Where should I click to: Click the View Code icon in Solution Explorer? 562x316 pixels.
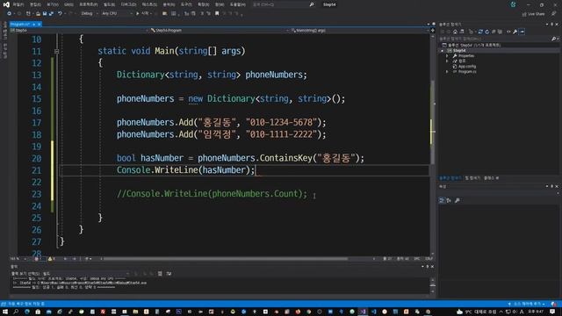(508, 32)
